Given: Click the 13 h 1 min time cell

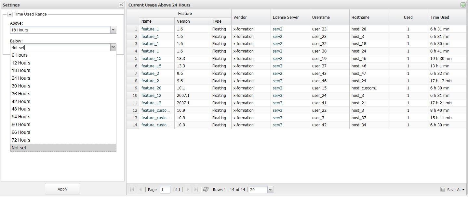Looking at the screenshot, I should pyautogui.click(x=447, y=66).
